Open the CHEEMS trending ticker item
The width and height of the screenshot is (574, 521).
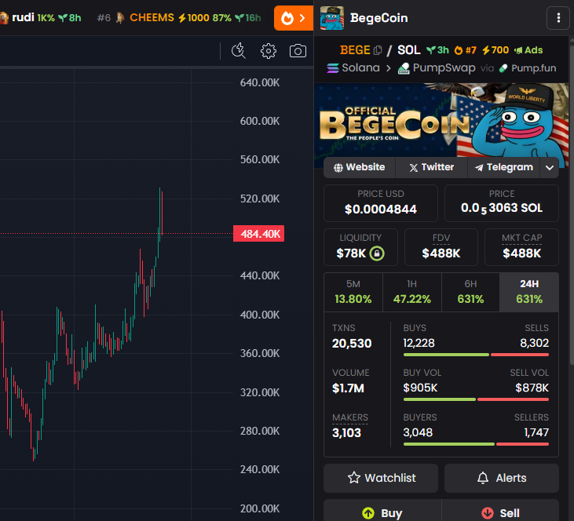(179, 17)
